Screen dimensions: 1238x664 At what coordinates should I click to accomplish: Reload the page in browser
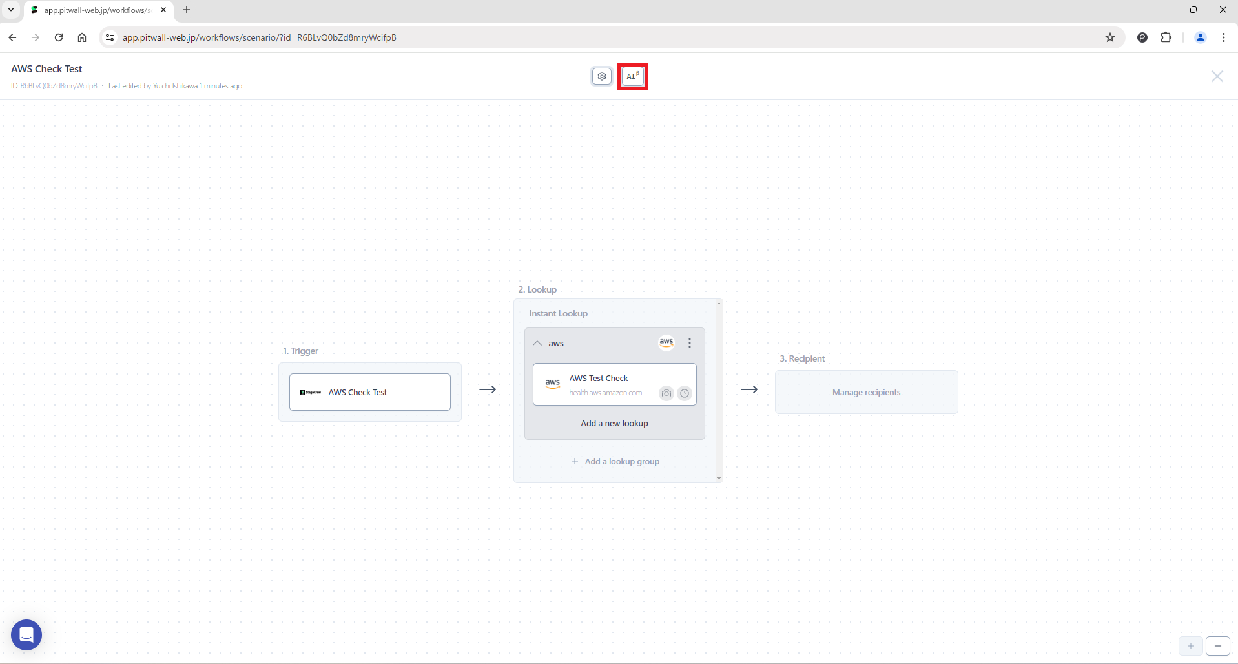(x=59, y=37)
